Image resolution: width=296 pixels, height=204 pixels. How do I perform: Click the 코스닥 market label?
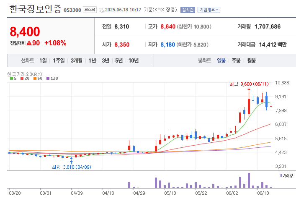90,10
